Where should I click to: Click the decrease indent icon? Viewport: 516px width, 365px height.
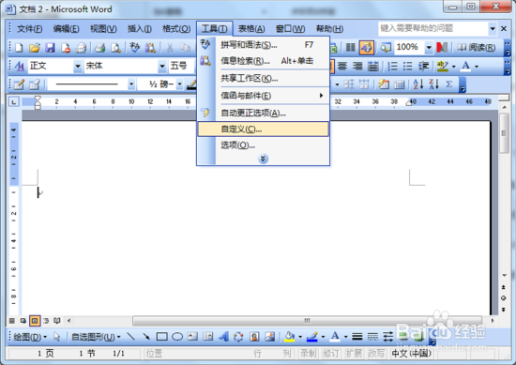423,67
